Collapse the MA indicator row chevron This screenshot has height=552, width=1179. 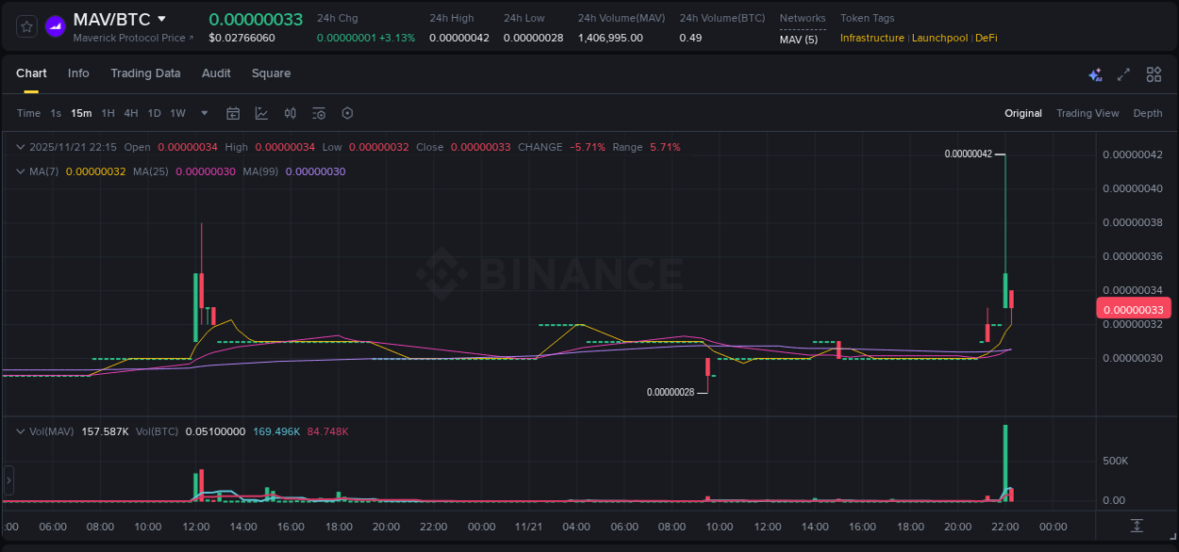[x=21, y=171]
